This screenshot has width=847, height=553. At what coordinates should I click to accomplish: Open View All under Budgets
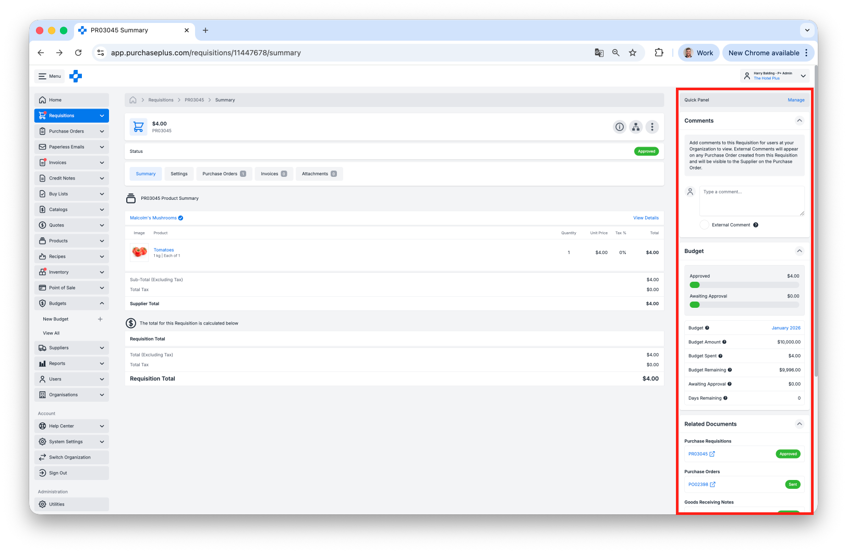[51, 333]
